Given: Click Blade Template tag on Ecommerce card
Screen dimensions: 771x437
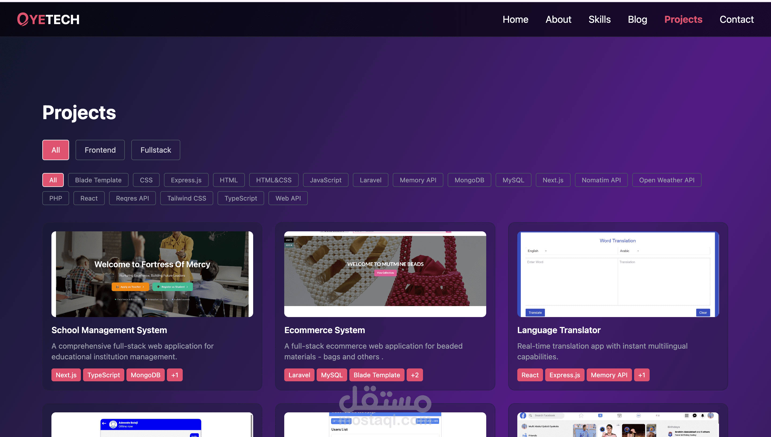Looking at the screenshot, I should pyautogui.click(x=377, y=375).
